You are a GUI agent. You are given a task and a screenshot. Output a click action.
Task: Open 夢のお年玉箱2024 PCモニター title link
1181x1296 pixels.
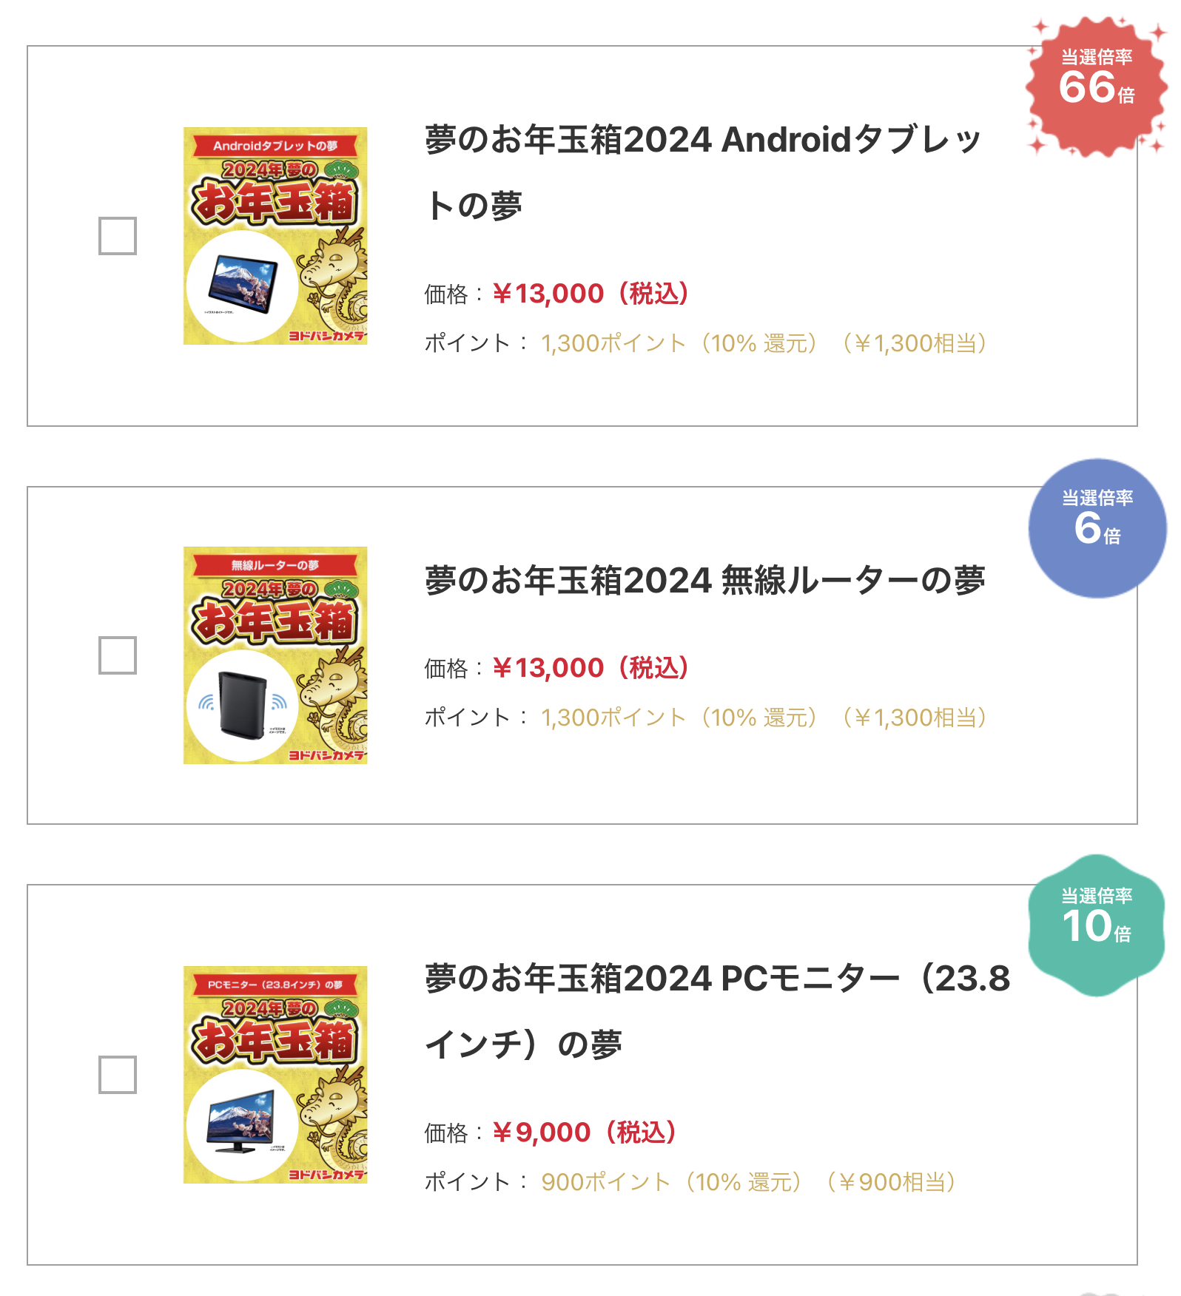click(x=717, y=1010)
